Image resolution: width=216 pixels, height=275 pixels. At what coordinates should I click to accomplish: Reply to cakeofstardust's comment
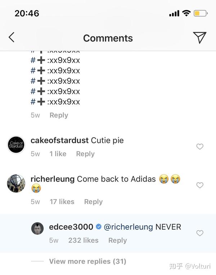coord(85,154)
